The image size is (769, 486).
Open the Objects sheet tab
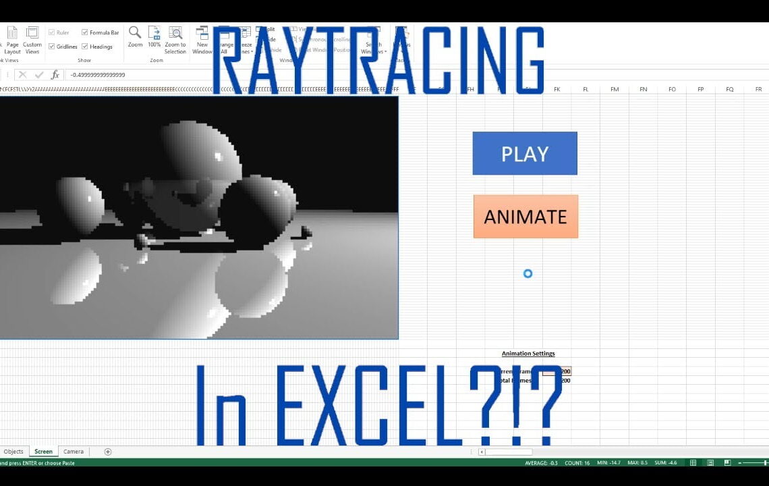tap(13, 451)
